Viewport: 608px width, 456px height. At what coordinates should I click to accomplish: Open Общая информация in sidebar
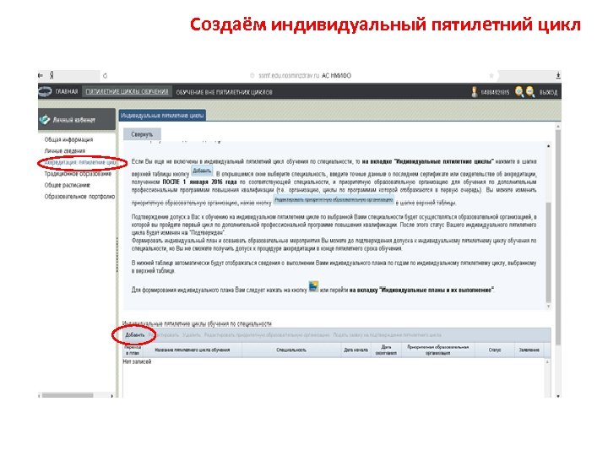point(68,139)
